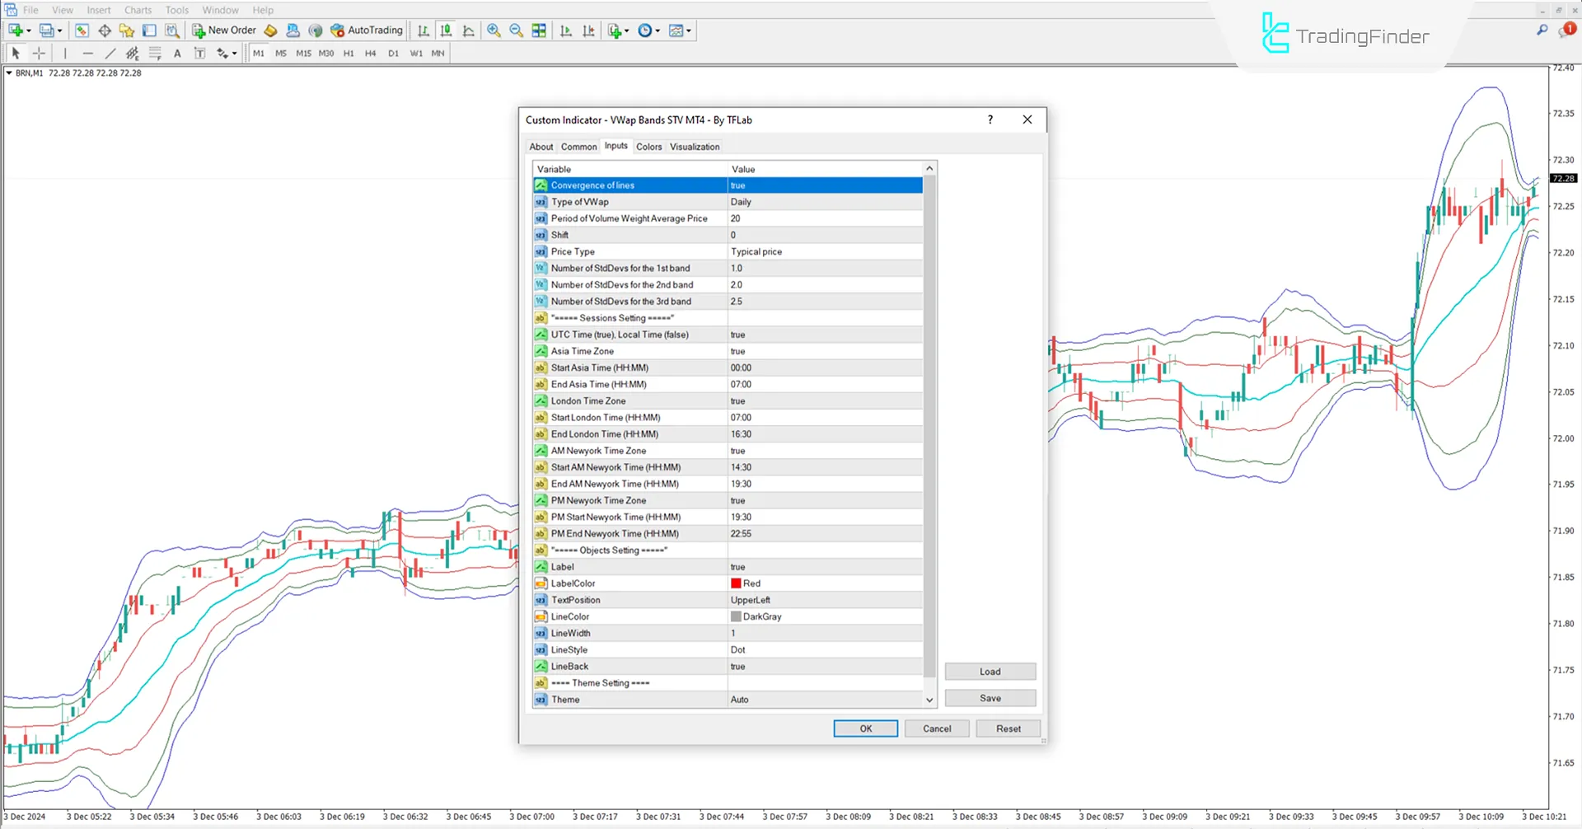Draw a trendline with the line tool

point(110,54)
